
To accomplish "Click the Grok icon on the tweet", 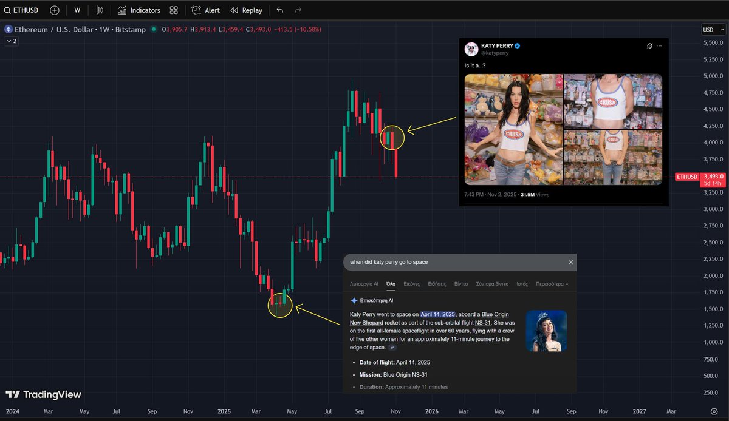I will pos(649,46).
